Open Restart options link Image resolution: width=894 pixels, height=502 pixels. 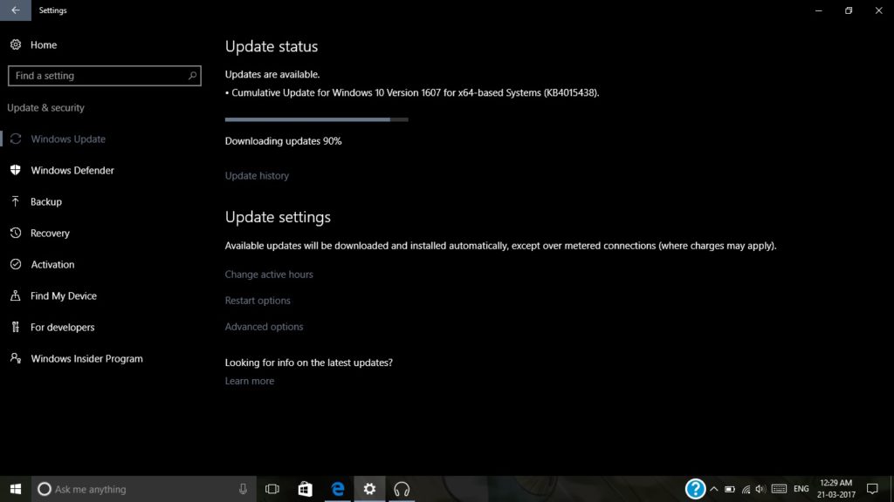258,301
